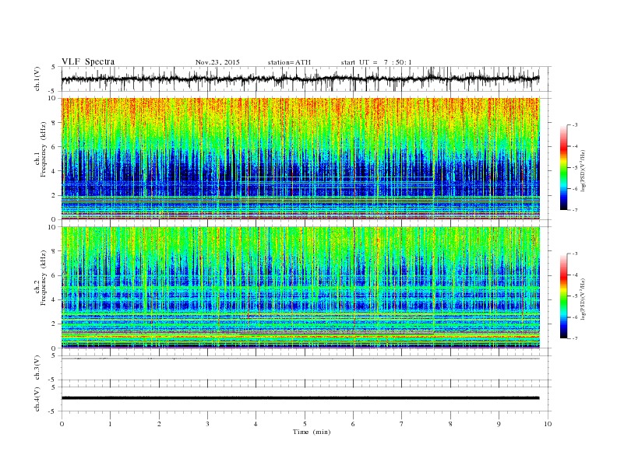Click the ch.4 voltage waveform trace
Image resolution: width=617 pixels, height=476 pixels.
coord(300,398)
